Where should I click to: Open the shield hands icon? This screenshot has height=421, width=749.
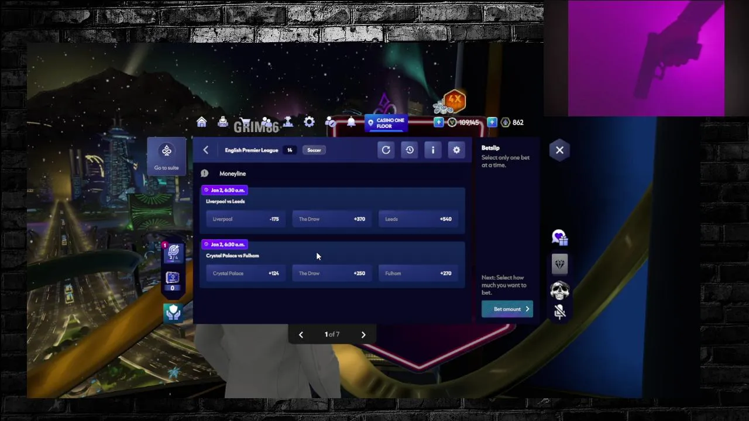[x=173, y=313]
